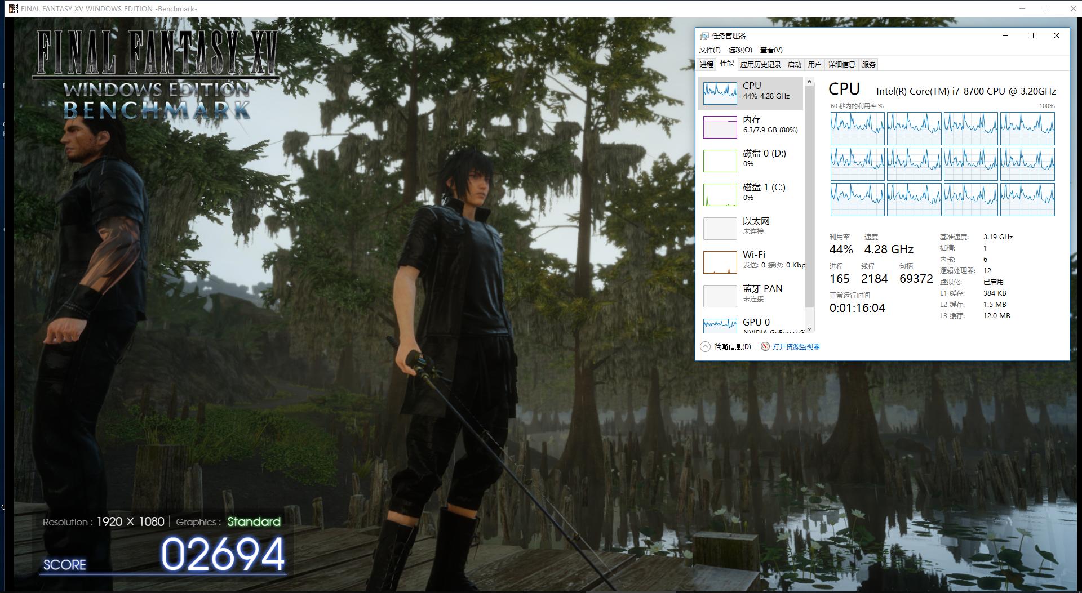Select the 以太网 Ethernet graph icon
Viewport: 1082px width, 593px height.
(x=720, y=228)
